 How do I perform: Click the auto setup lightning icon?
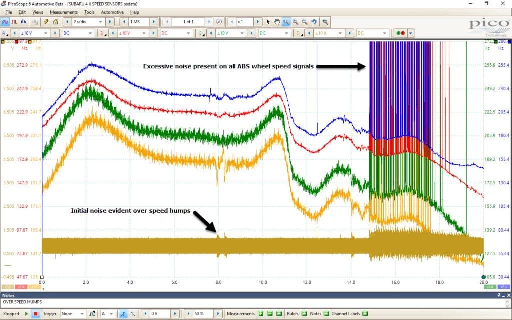point(46,22)
